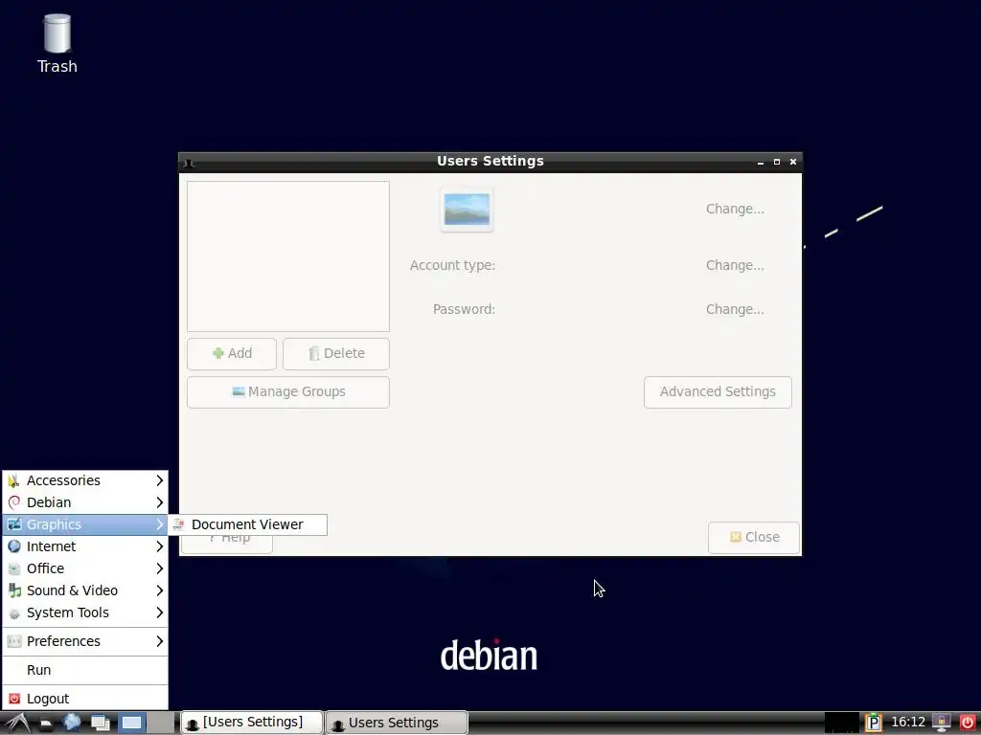Select the user avatar picture thumbnail

tap(467, 210)
